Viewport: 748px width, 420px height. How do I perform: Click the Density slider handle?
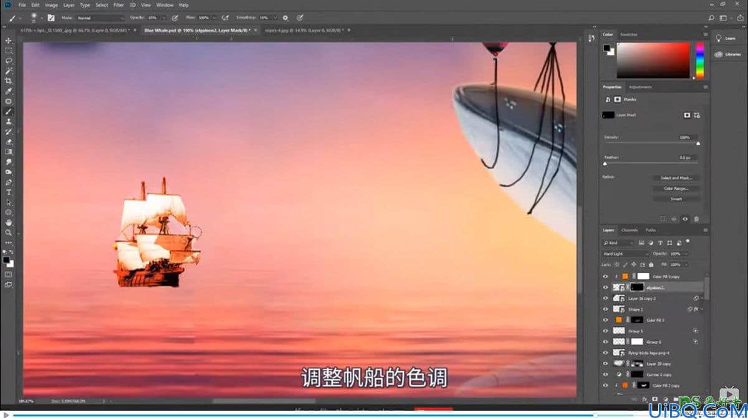[x=698, y=144]
